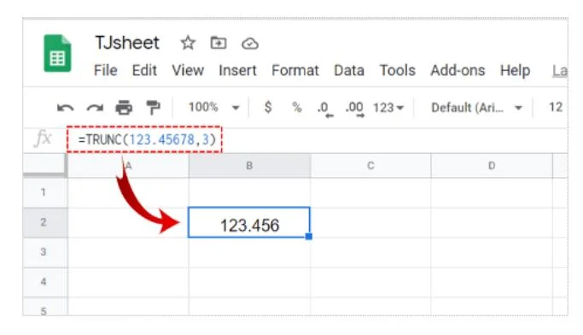Open the Help menu

point(515,70)
